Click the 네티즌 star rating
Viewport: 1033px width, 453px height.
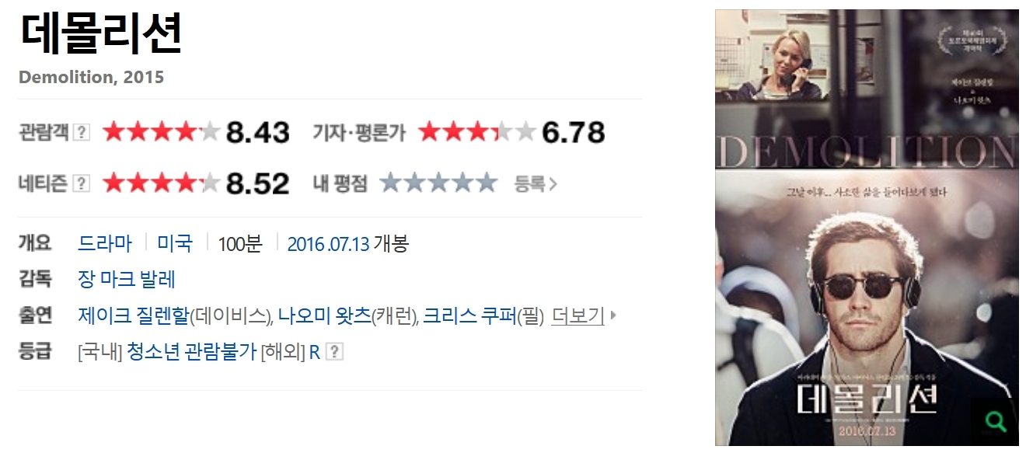162,183
